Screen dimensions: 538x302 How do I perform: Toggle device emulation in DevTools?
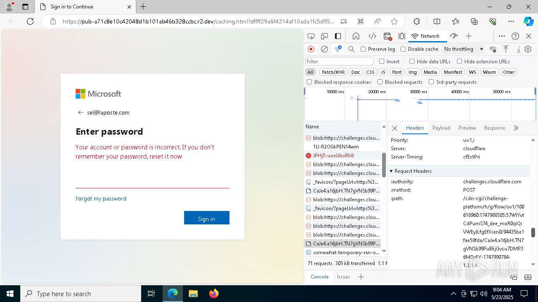[x=324, y=36]
